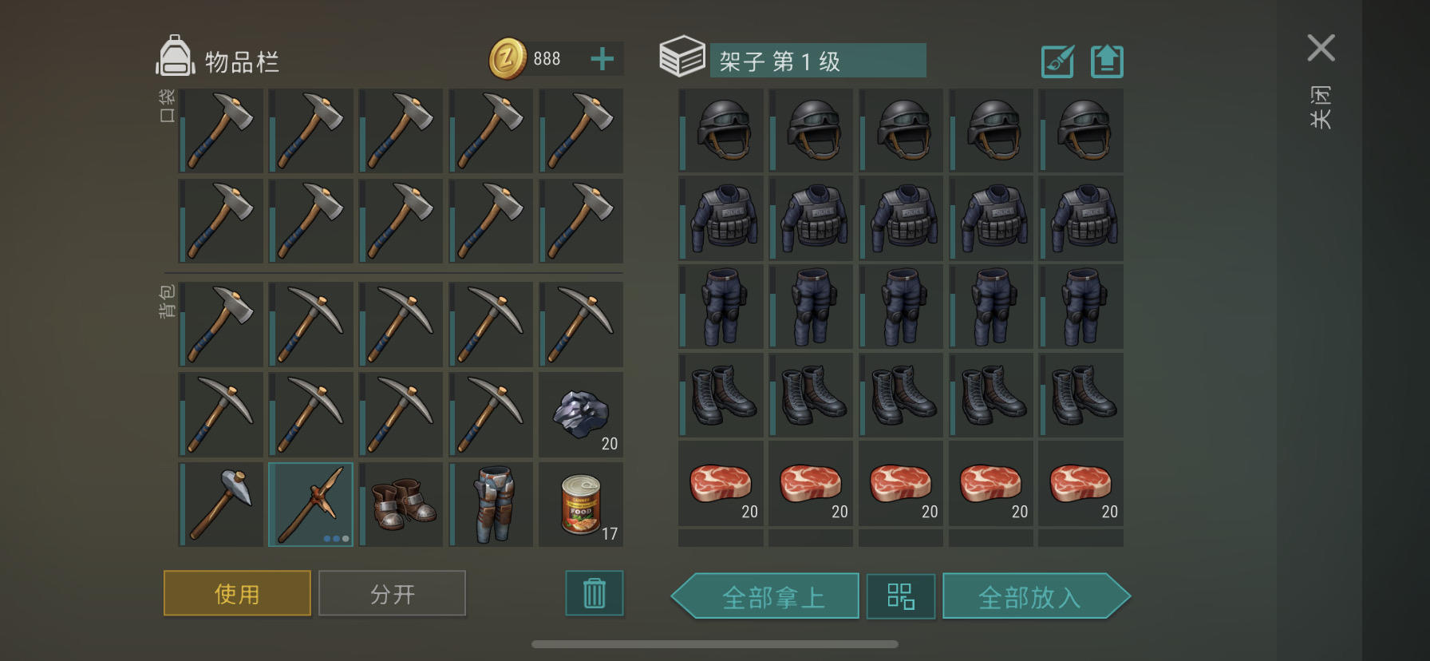Click the 全部拿上 take all button
The image size is (1430, 661).
[765, 596]
